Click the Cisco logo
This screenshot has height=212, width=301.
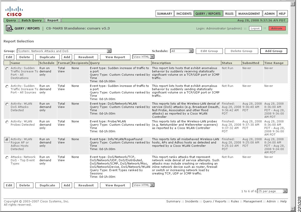pos(14,11)
